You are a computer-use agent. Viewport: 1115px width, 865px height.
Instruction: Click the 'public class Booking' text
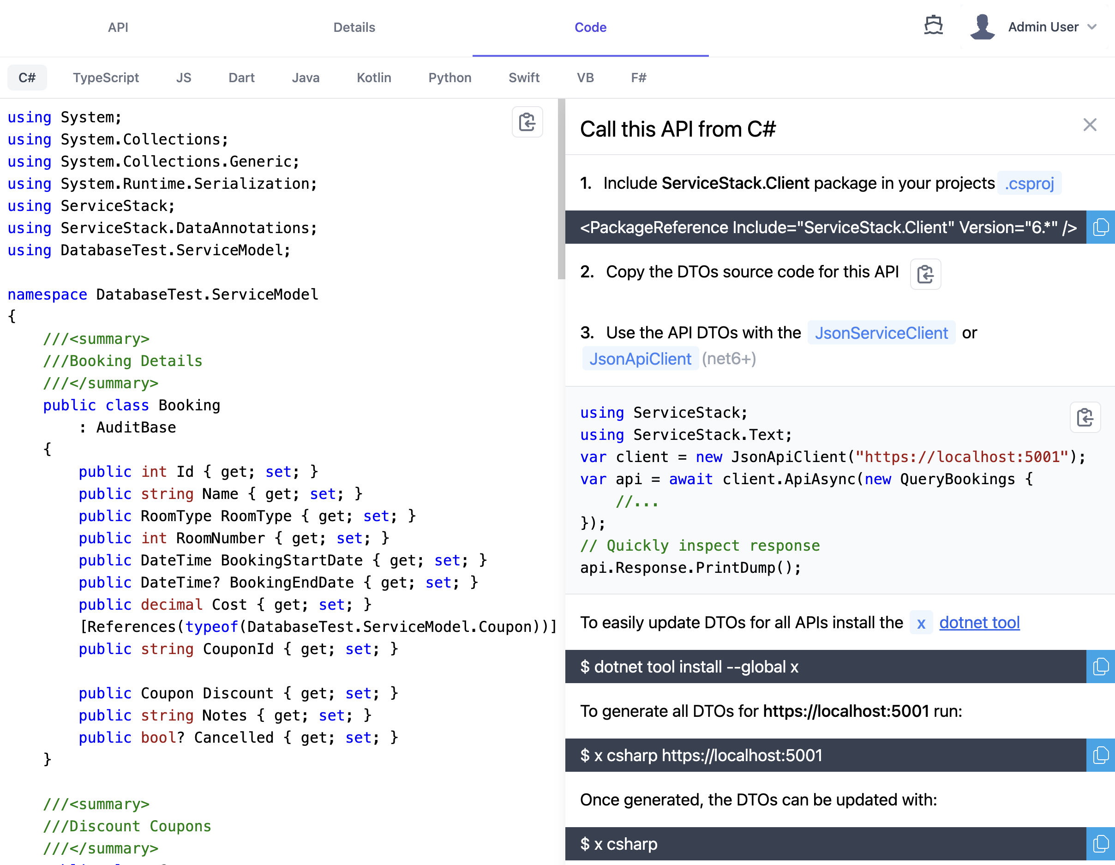tap(132, 405)
